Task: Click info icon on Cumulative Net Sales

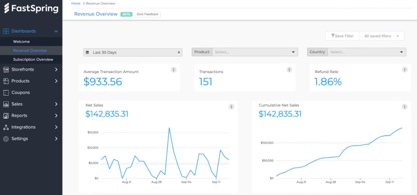Action: [x=404, y=107]
